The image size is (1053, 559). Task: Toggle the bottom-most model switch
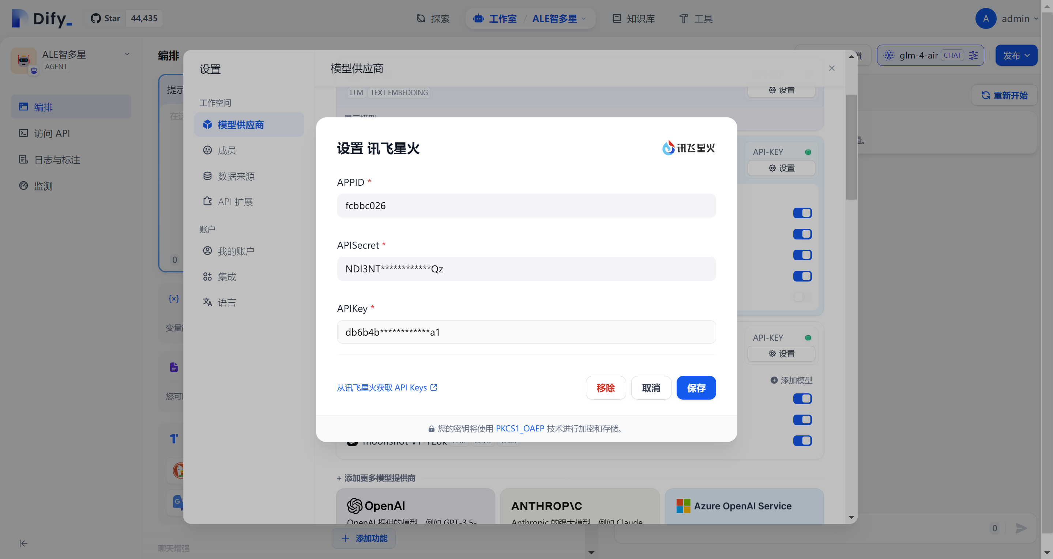tap(802, 441)
